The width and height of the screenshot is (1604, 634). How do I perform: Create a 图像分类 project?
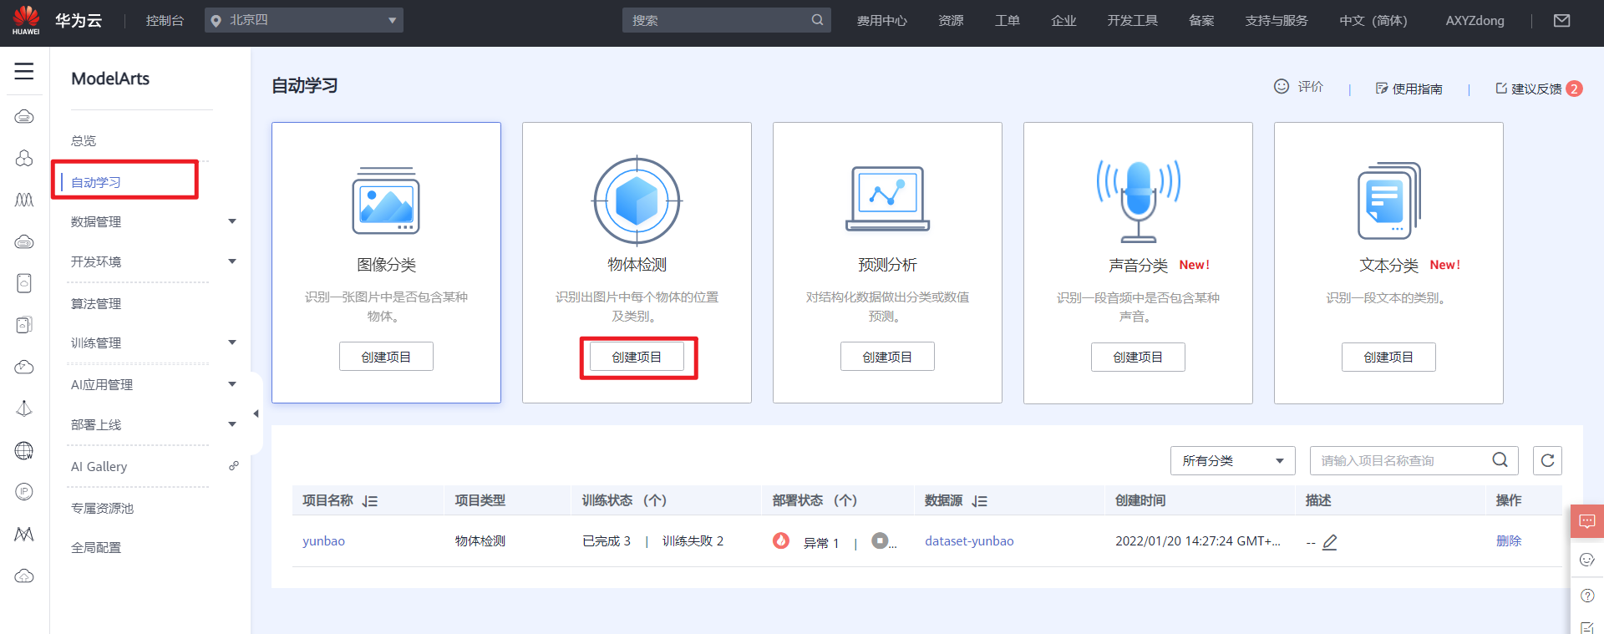(x=386, y=357)
